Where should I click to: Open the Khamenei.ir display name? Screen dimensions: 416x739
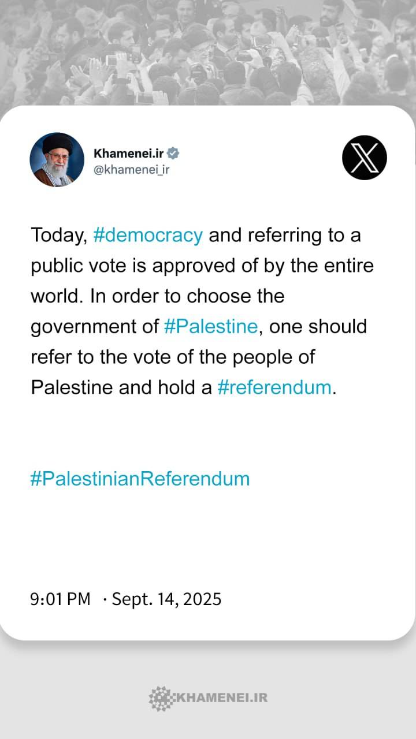click(129, 153)
